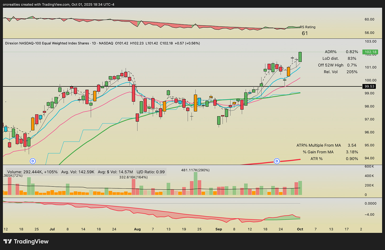Image resolution: width=385 pixels, height=250 pixels.
Task: Click the 481.117K(290%) volume spike label
Action: [195, 170]
